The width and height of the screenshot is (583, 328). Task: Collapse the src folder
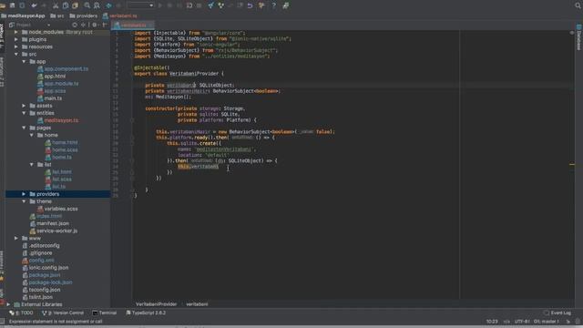click(16, 55)
